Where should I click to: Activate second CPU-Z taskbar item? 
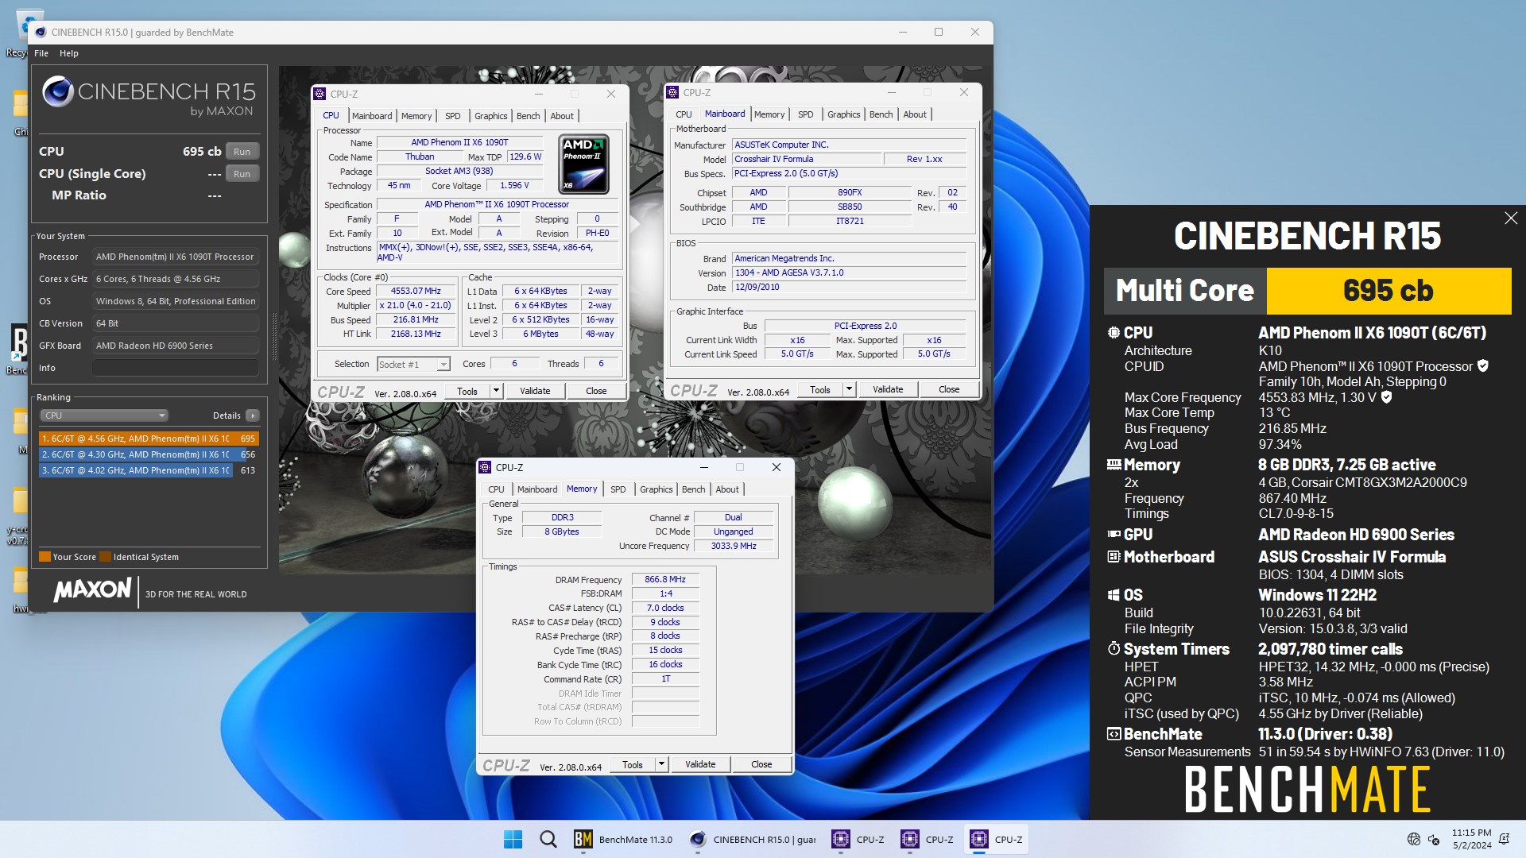927,839
